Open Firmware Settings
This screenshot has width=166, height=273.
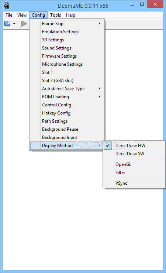67,56
